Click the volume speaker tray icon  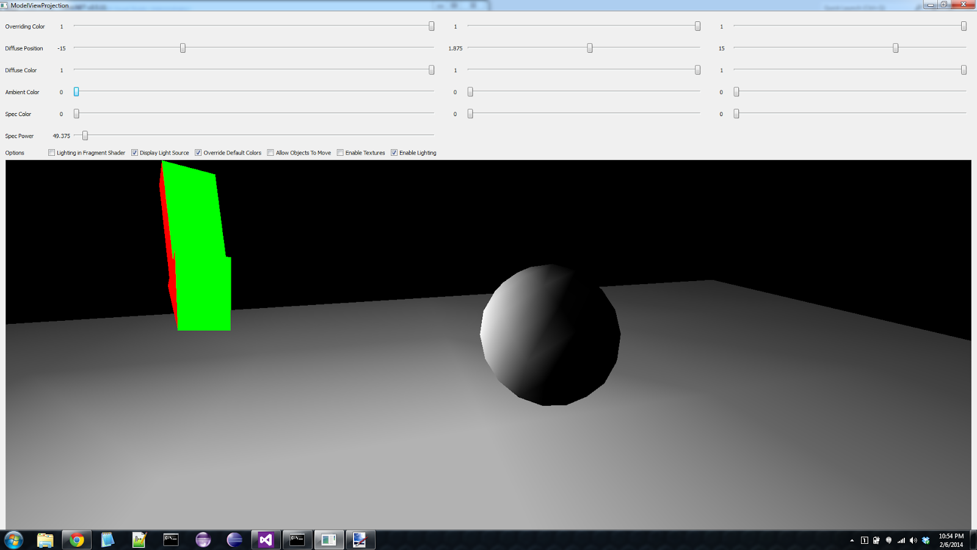pyautogui.click(x=913, y=540)
